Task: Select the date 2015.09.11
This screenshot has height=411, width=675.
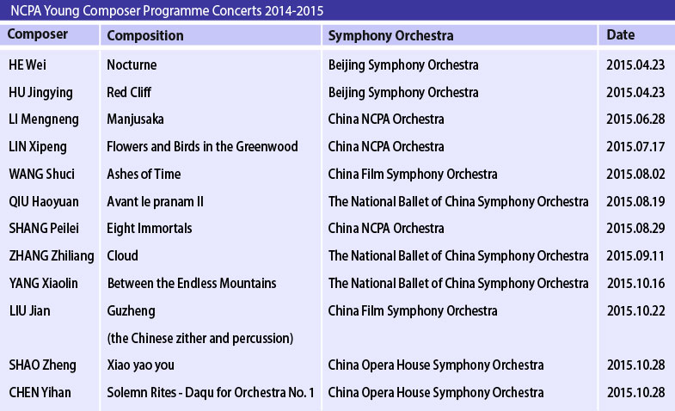Action: [635, 256]
